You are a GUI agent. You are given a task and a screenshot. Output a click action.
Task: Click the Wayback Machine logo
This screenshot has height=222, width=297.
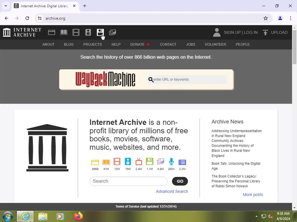pos(105,79)
